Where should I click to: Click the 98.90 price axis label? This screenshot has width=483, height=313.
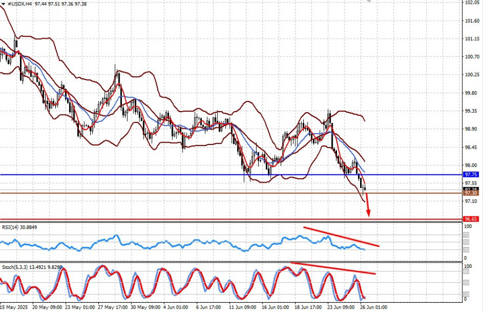[x=472, y=129]
